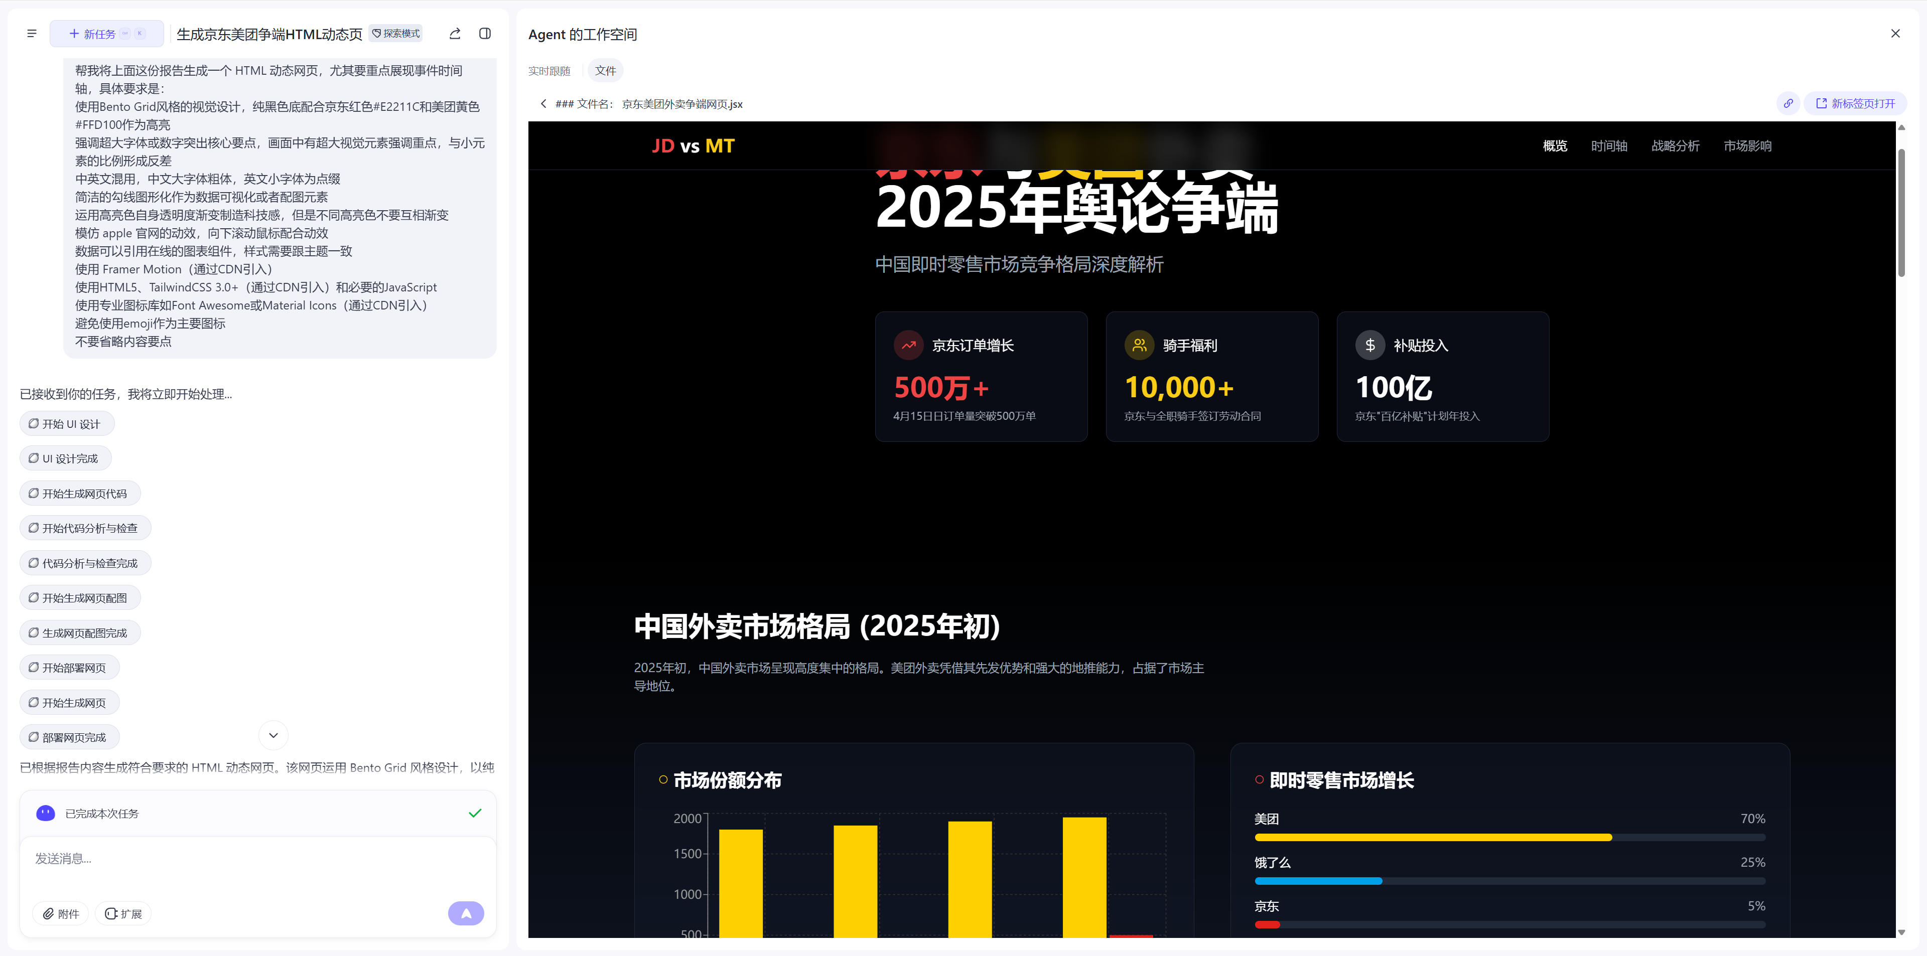The height and width of the screenshot is (956, 1927).
Task: Toggle 探索模式 badge
Action: coord(396,34)
